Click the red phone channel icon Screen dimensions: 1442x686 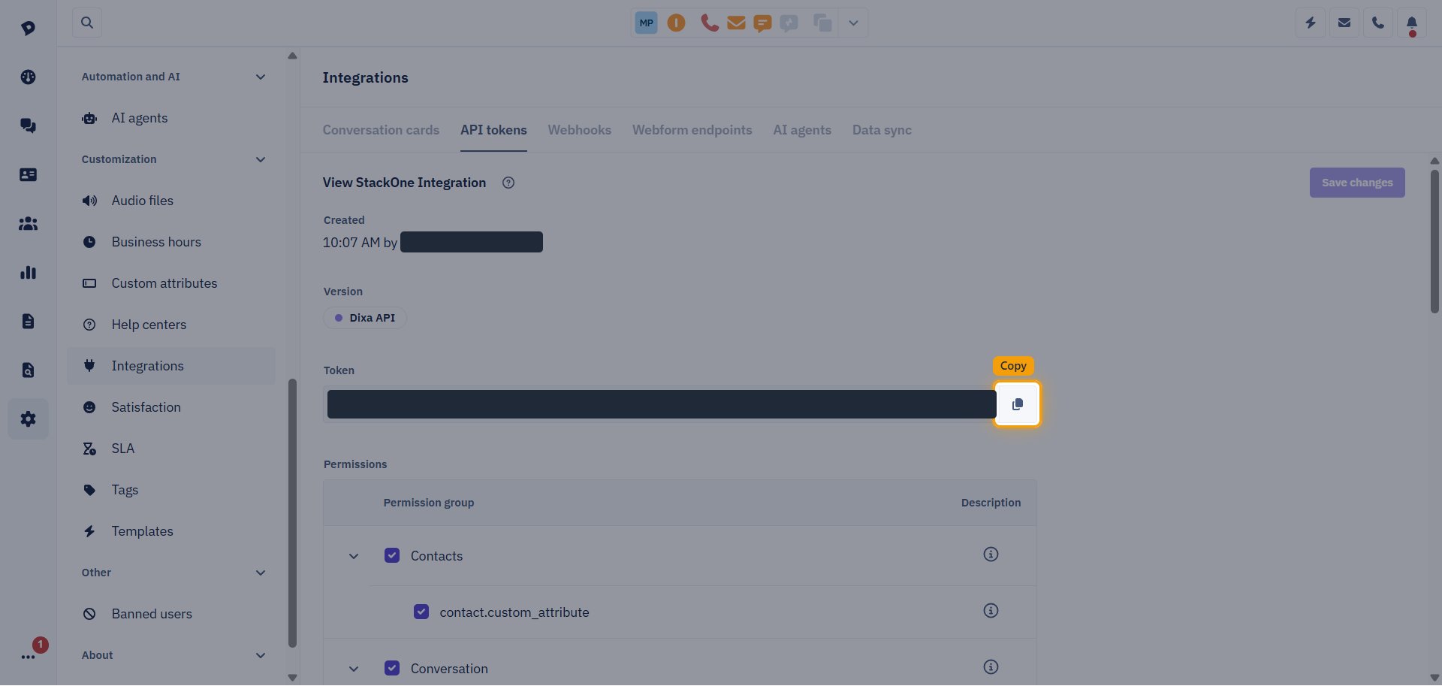709,23
